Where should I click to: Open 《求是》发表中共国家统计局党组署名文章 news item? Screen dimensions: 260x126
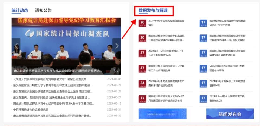pyautogui.click(x=51, y=79)
